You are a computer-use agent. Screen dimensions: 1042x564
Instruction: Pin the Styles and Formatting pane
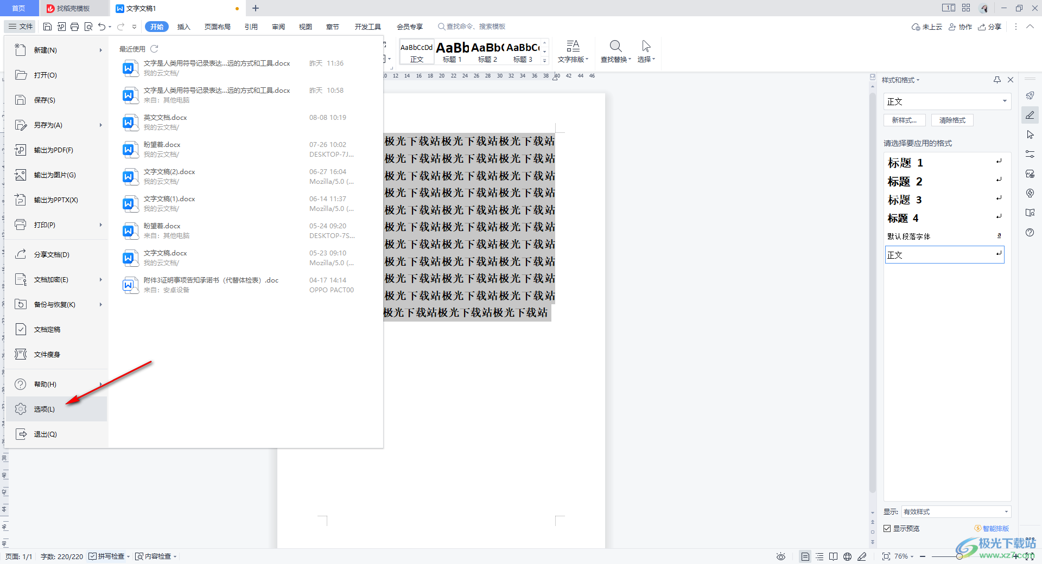997,80
